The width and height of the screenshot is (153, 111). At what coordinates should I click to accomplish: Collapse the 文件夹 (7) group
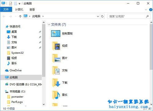coord(49,24)
